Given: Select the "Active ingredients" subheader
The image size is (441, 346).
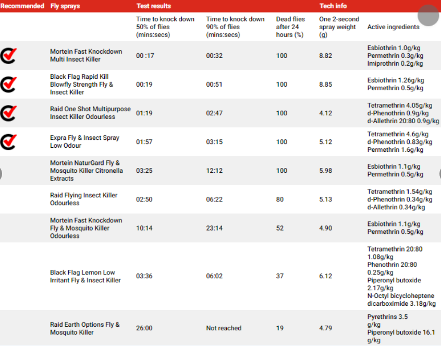Looking at the screenshot, I should pyautogui.click(x=393, y=27).
